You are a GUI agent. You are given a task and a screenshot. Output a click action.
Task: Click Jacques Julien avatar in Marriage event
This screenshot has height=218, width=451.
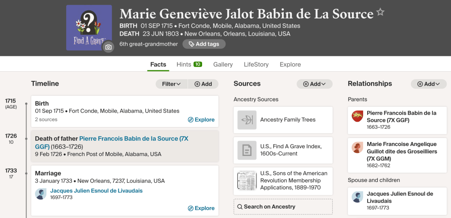41,194
